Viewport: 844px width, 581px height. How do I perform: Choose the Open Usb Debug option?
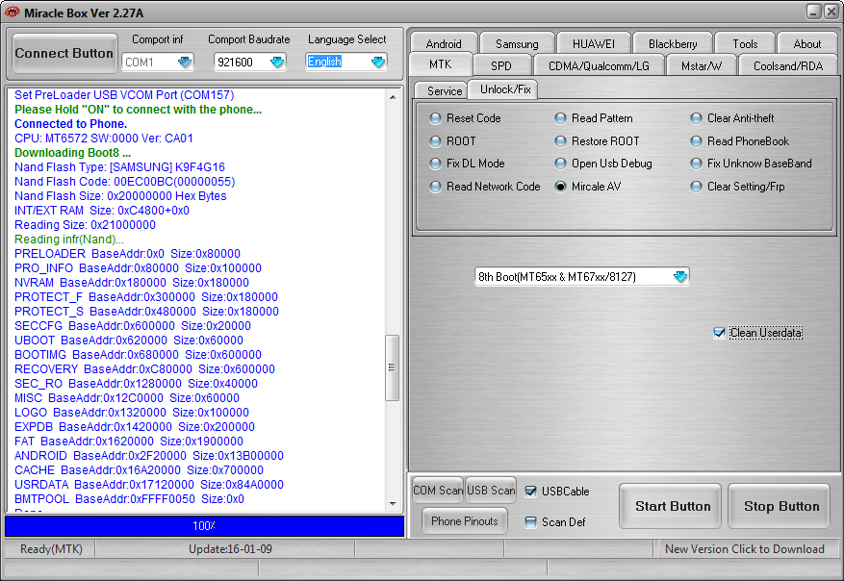[603, 163]
